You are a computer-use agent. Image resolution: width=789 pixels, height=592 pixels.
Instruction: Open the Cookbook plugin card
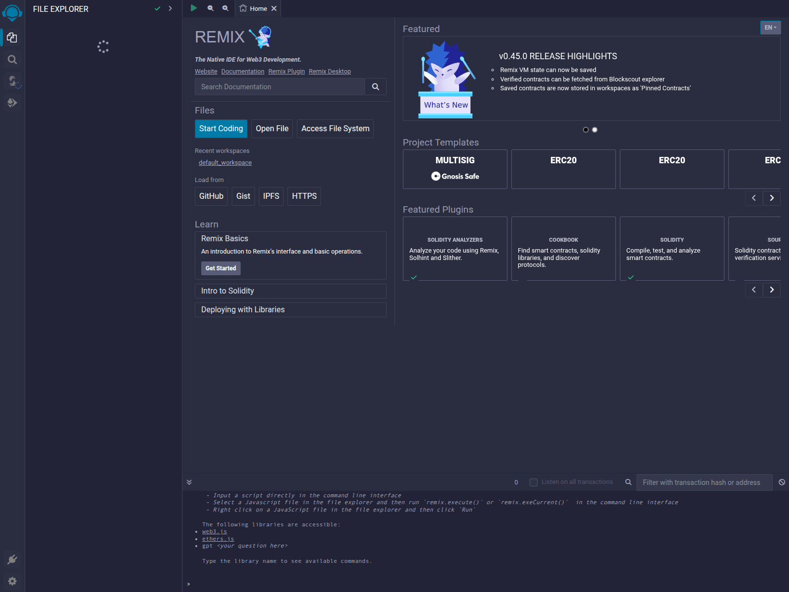tap(564, 249)
